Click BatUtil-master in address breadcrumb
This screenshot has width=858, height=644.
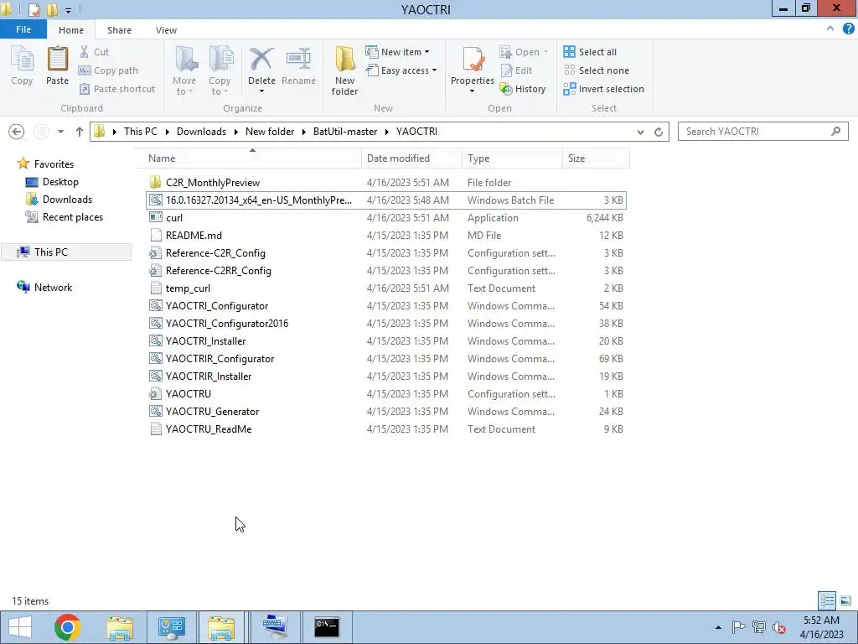pos(344,132)
